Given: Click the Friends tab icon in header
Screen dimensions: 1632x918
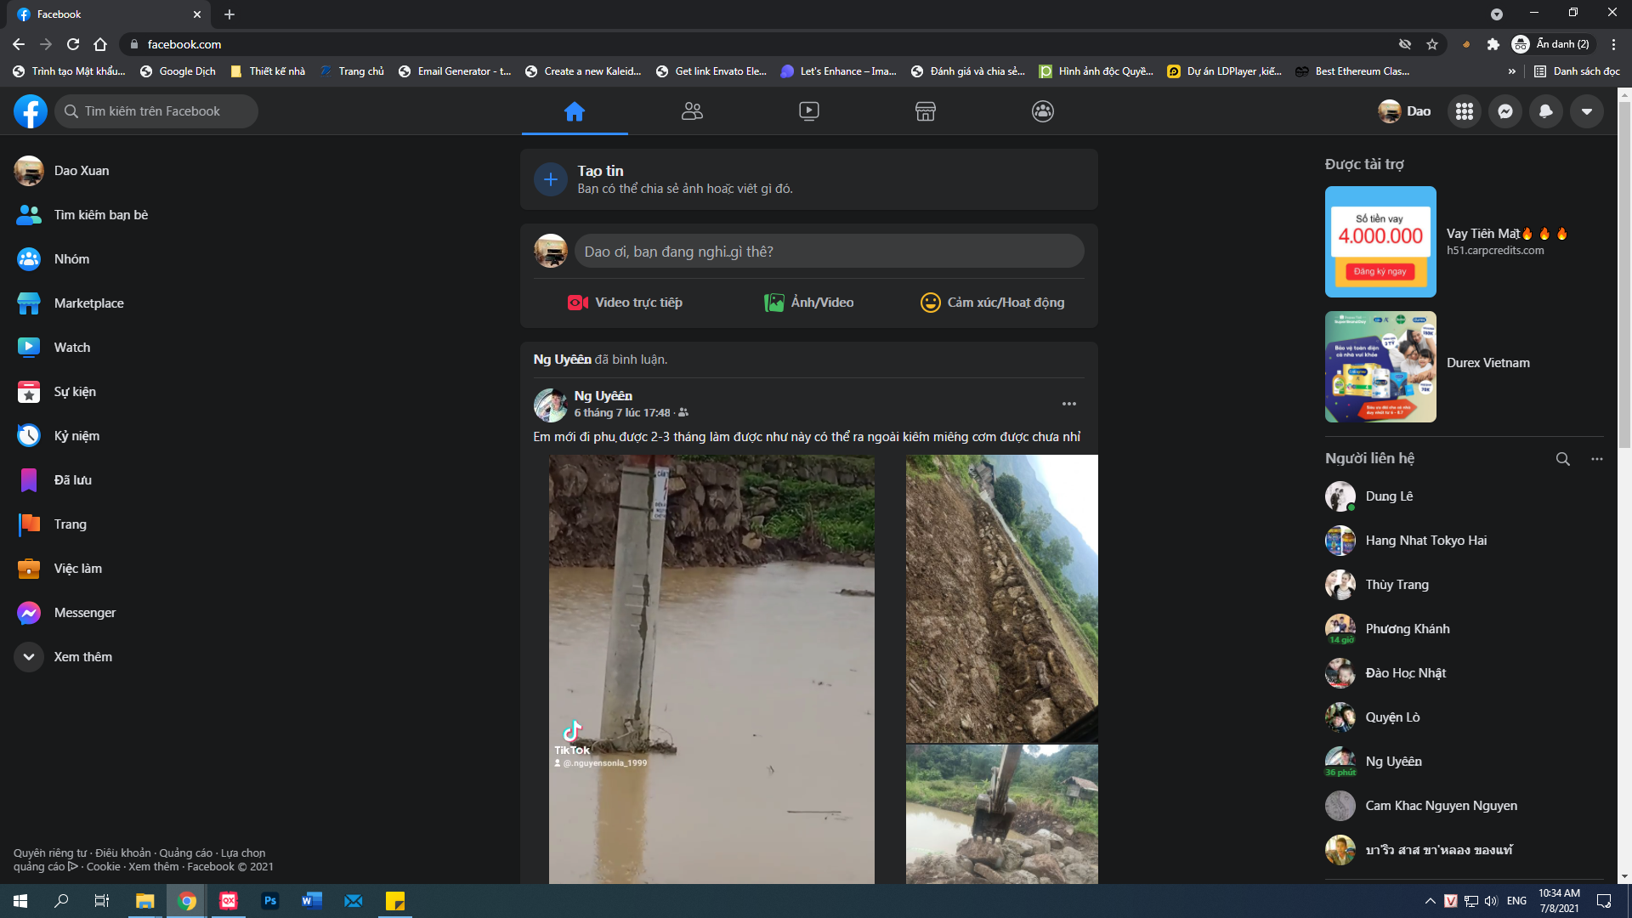Looking at the screenshot, I should coord(692,111).
